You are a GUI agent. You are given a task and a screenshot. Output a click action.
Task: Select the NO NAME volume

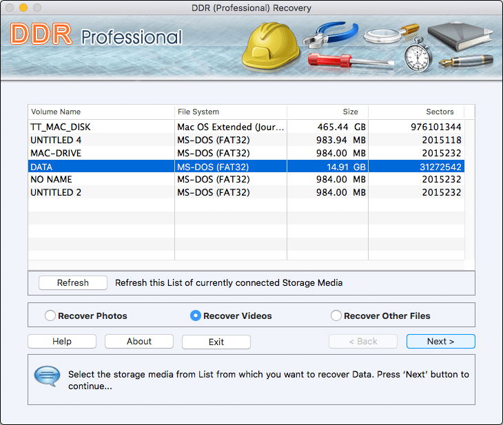(x=246, y=179)
